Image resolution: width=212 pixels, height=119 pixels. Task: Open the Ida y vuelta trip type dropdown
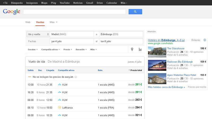38,34
